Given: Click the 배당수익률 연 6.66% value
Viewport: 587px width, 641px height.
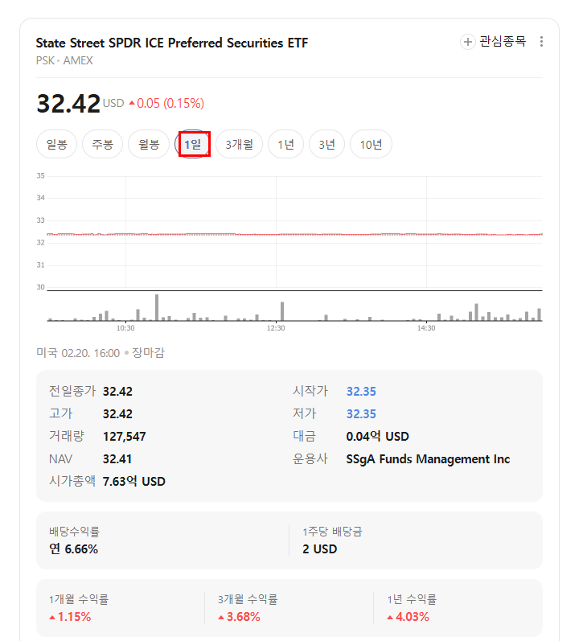Looking at the screenshot, I should 74,549.
